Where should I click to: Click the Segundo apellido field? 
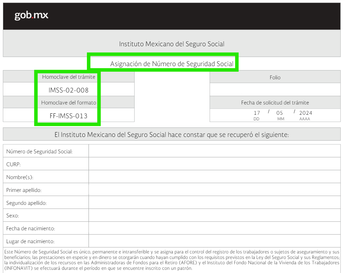coord(214,202)
